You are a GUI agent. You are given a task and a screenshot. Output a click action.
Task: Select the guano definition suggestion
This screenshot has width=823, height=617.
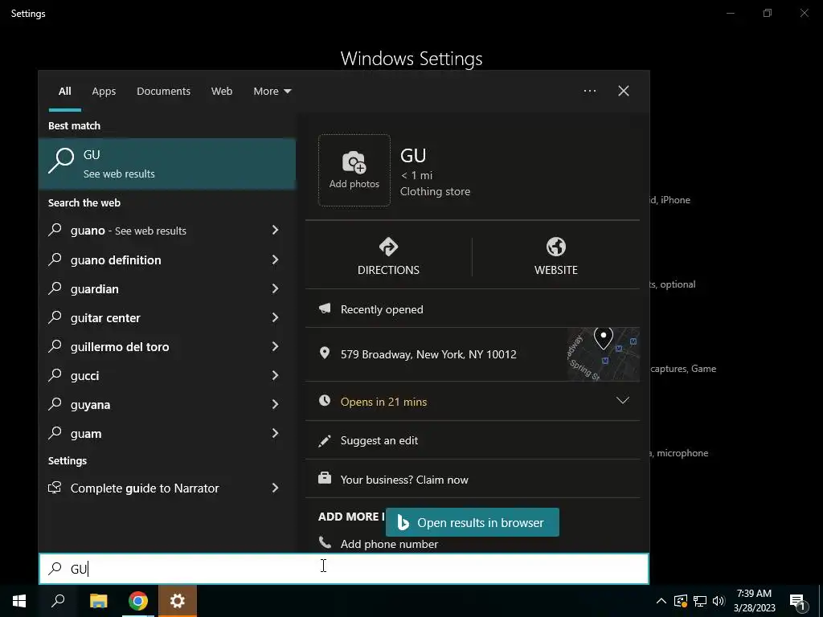coord(167,259)
